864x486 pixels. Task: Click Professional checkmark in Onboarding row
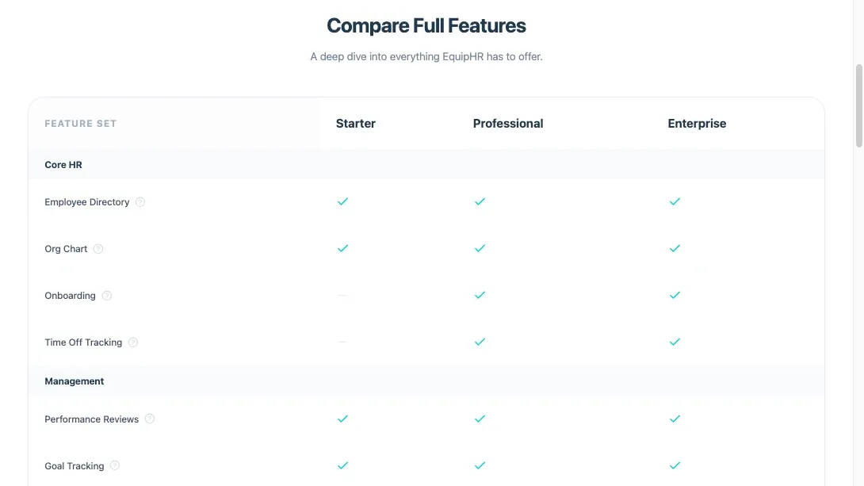click(x=480, y=296)
